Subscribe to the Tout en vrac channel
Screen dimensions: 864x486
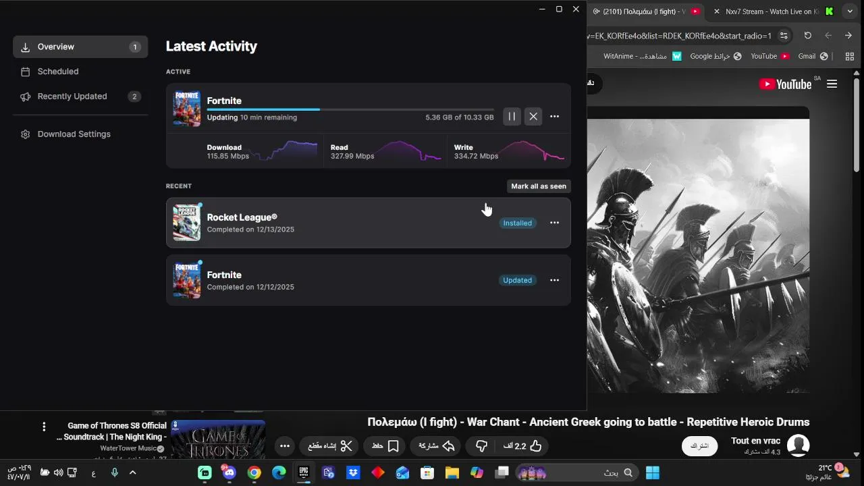coord(699,446)
